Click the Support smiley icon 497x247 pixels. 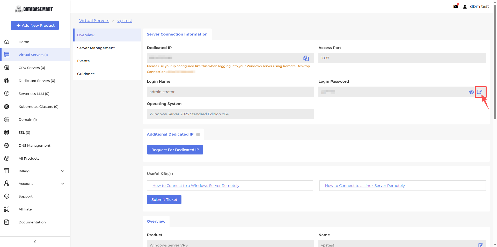tap(7, 196)
